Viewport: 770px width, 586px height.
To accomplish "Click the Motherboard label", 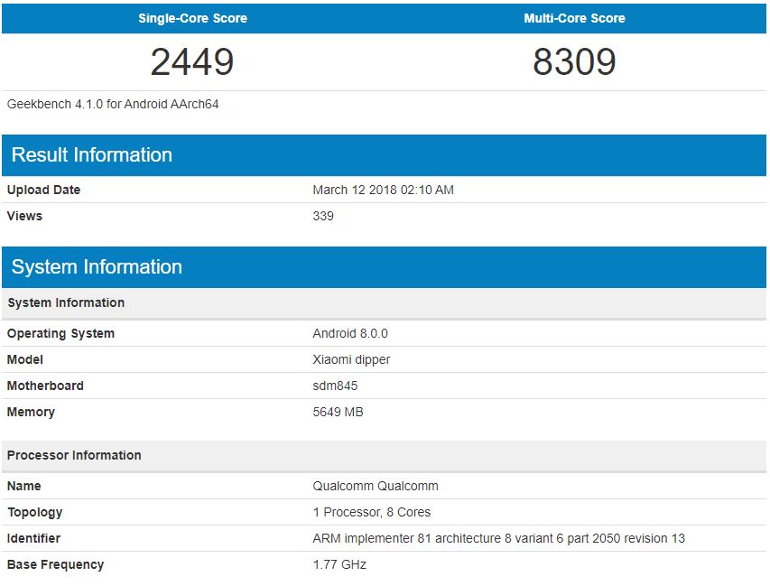I will click(x=45, y=386).
